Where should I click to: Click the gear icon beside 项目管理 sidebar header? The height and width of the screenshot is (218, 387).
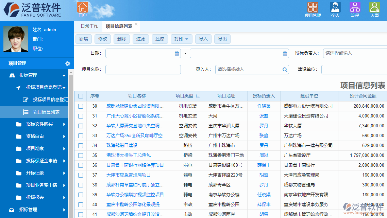[x=67, y=63]
